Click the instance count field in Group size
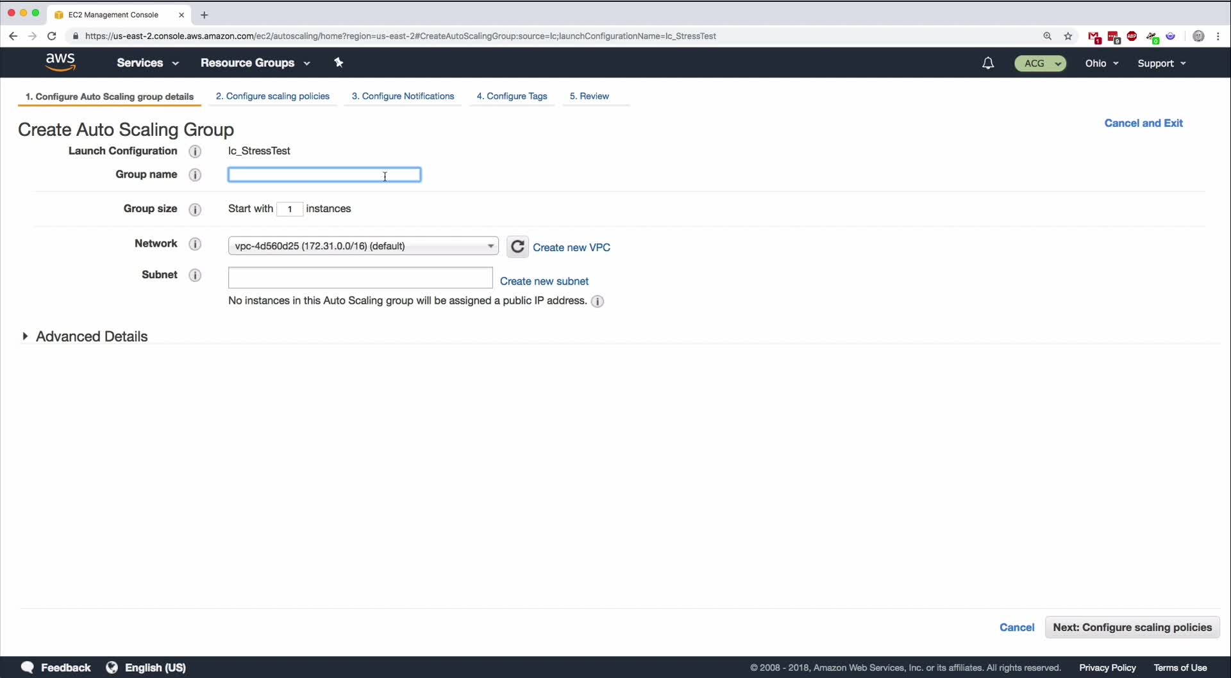1231x678 pixels. click(290, 209)
